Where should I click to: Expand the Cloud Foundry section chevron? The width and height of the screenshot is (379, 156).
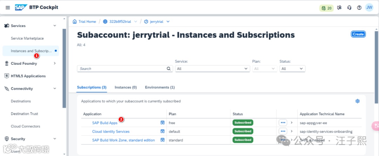[55, 63]
